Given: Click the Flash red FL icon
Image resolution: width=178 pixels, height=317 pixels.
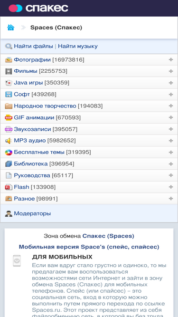Looking at the screenshot, I should tap(9, 187).
